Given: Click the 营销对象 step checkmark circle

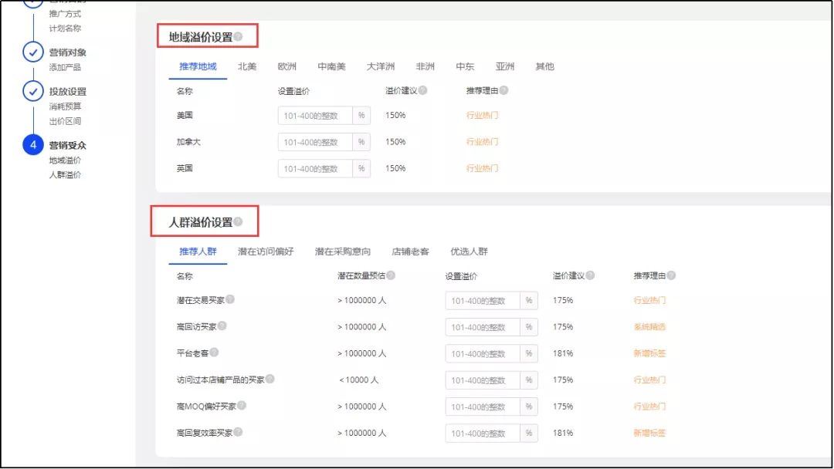Looking at the screenshot, I should [33, 52].
